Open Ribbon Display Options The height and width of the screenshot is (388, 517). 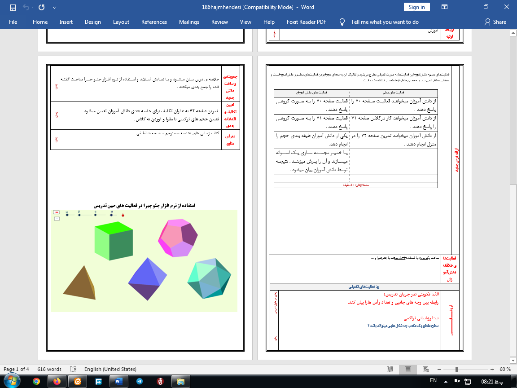[x=444, y=7]
